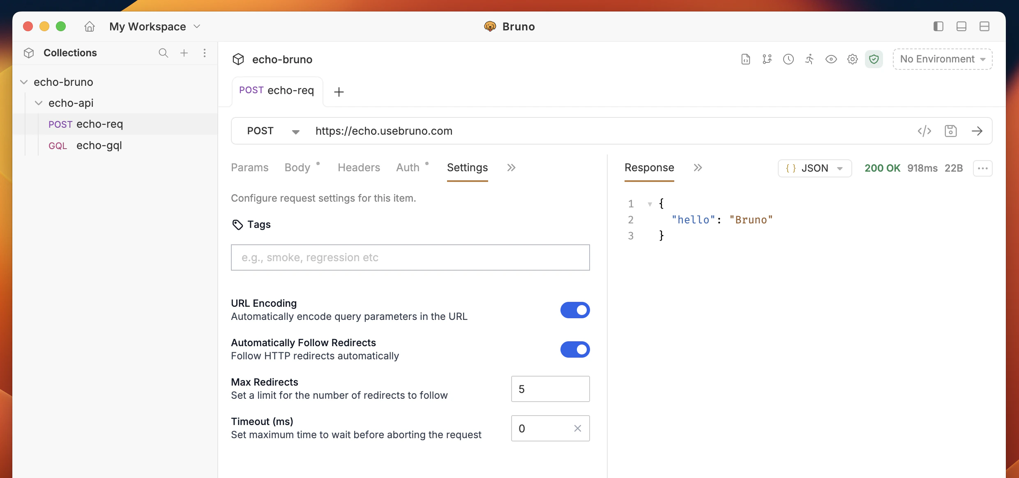View request history via the clock icon
The image size is (1019, 478).
788,59
